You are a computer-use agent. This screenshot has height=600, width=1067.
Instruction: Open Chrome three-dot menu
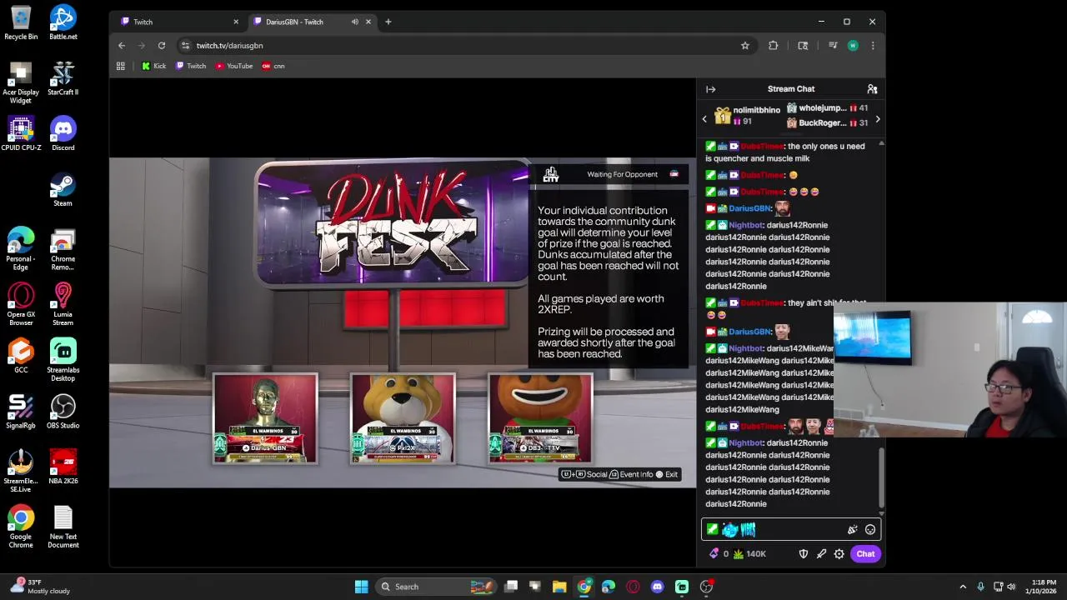(873, 46)
